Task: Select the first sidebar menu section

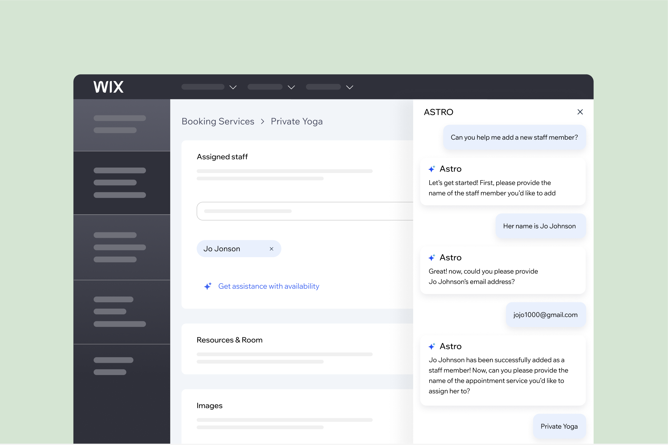Action: point(122,125)
